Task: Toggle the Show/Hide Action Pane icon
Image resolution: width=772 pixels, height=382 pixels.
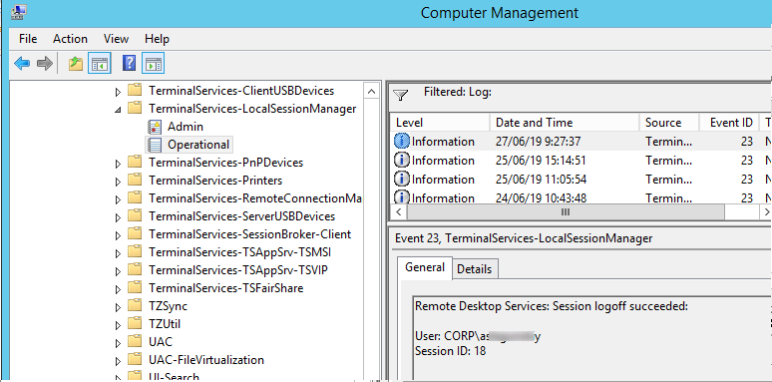Action: [154, 63]
